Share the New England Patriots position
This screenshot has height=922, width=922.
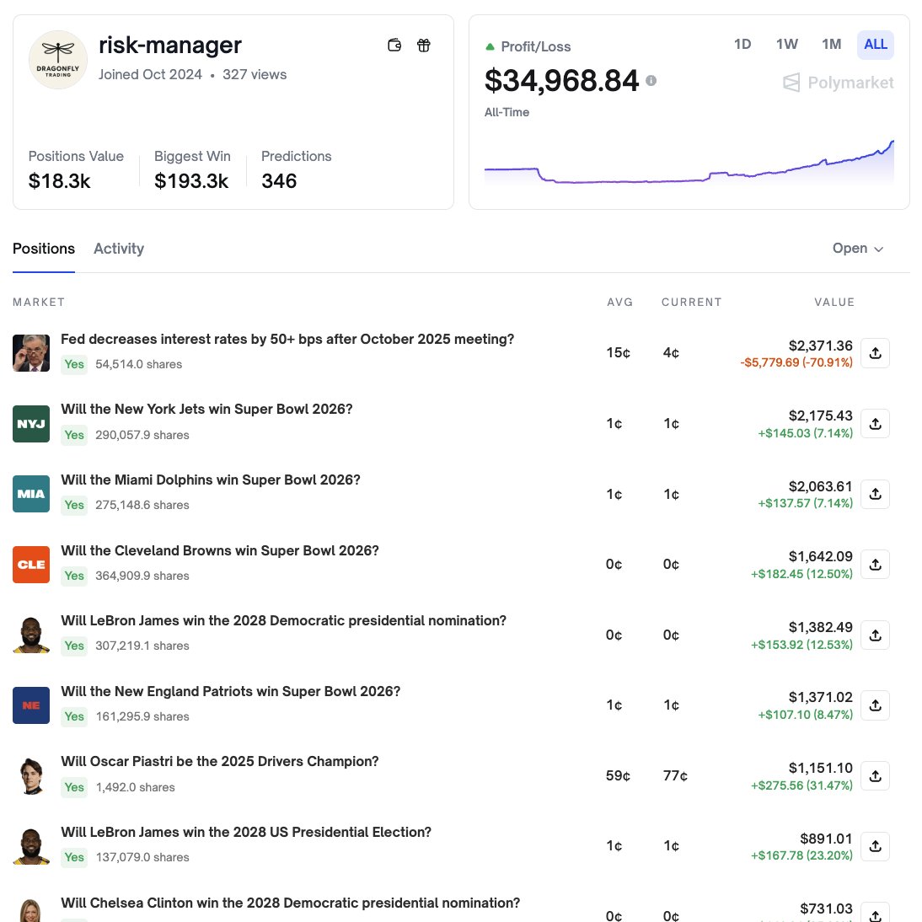(x=875, y=705)
